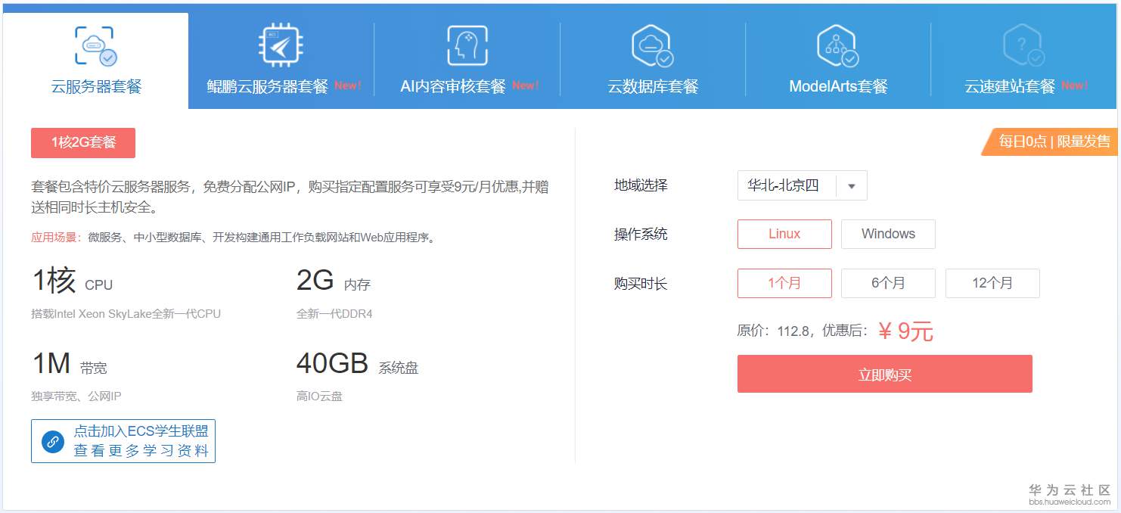The height and width of the screenshot is (513, 1121).
Task: Click the 40GB 系统盘 spec
Action: (x=357, y=365)
